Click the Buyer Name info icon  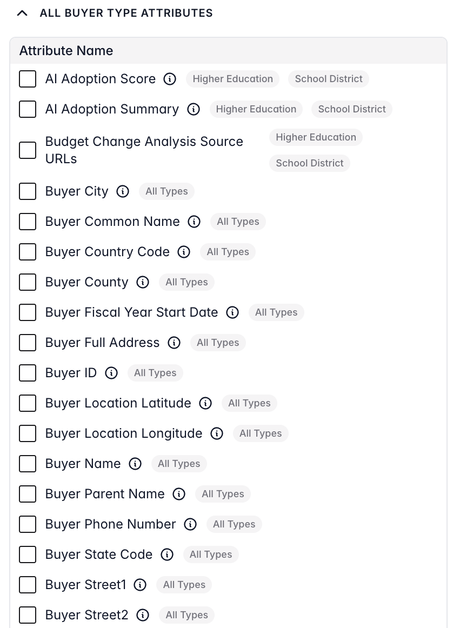pyautogui.click(x=135, y=464)
